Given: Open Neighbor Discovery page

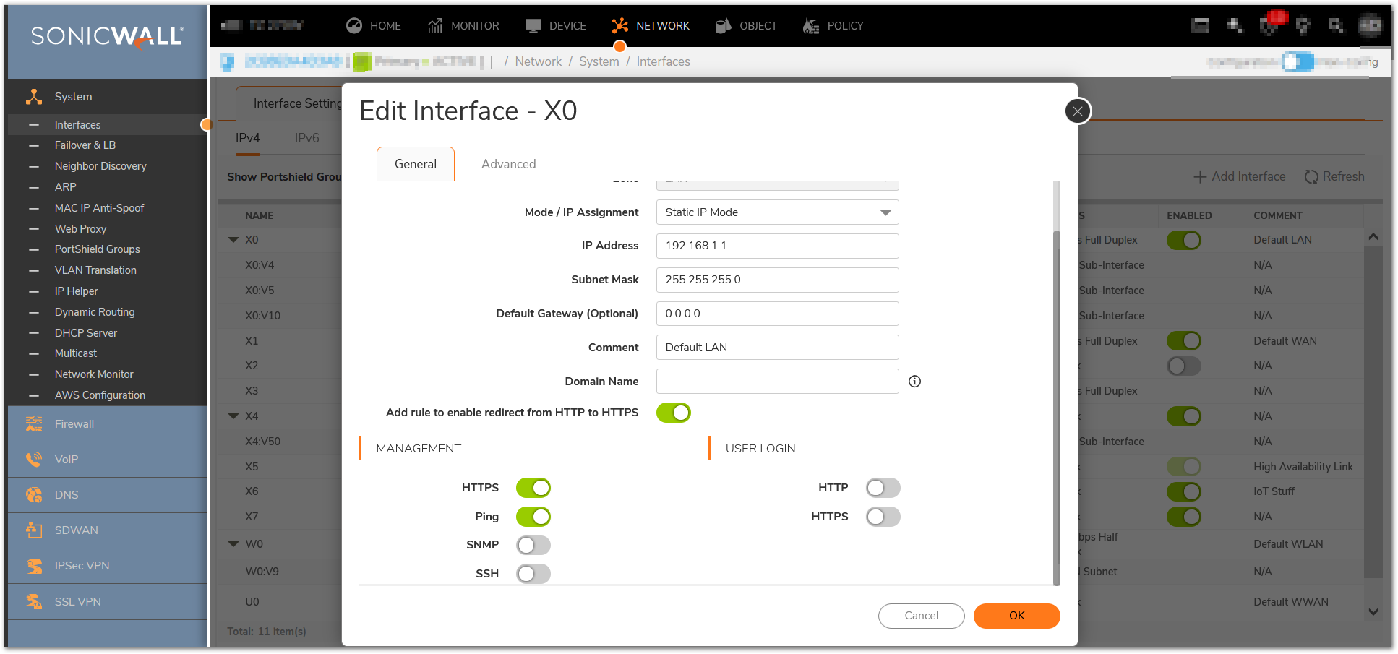Looking at the screenshot, I should pos(100,166).
